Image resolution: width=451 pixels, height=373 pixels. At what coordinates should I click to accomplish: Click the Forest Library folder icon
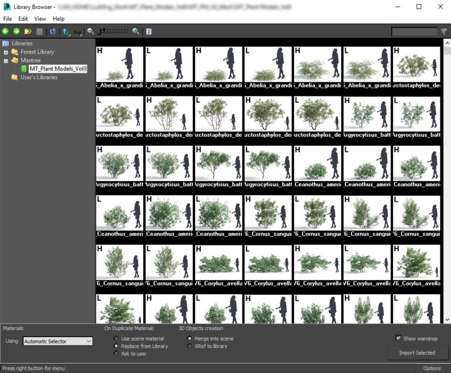pyautogui.click(x=14, y=52)
